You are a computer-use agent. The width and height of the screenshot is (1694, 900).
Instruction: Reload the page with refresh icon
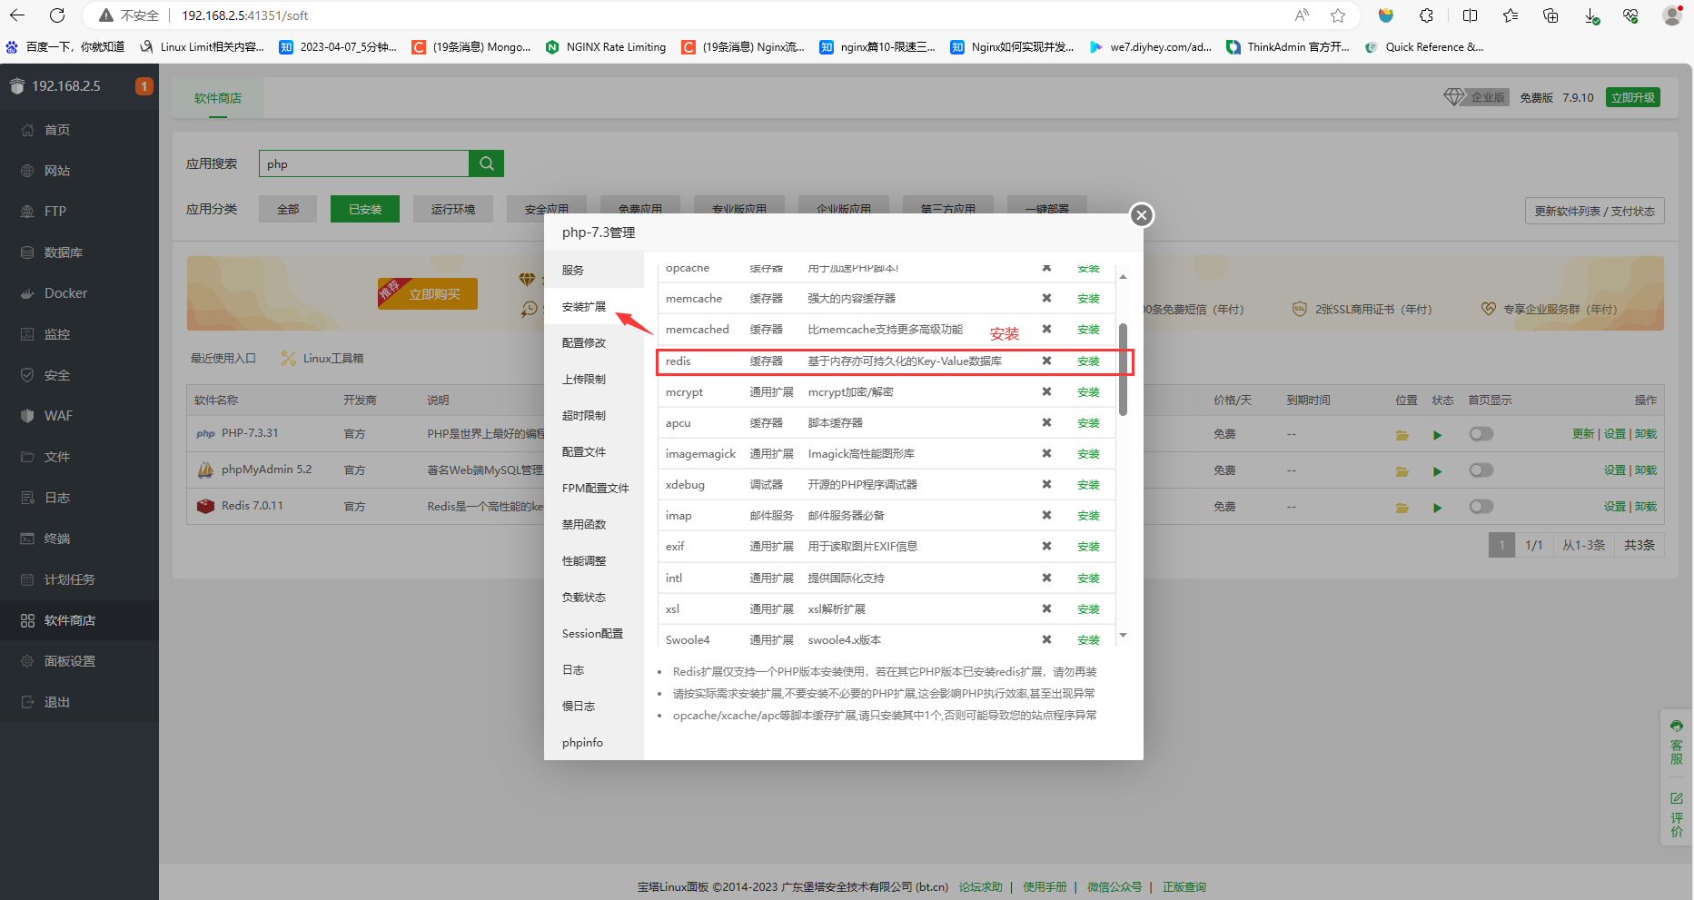(57, 15)
